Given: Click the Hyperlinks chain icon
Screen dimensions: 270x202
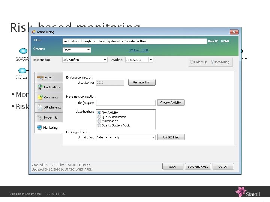Looking at the screenshot, I should tap(40, 117).
